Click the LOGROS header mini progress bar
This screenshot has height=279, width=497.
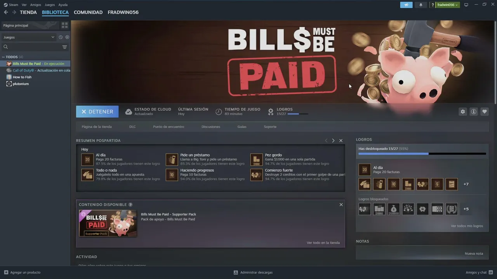[x=298, y=114]
